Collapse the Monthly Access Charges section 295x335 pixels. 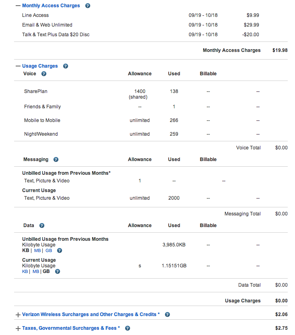pyautogui.click(x=18, y=6)
